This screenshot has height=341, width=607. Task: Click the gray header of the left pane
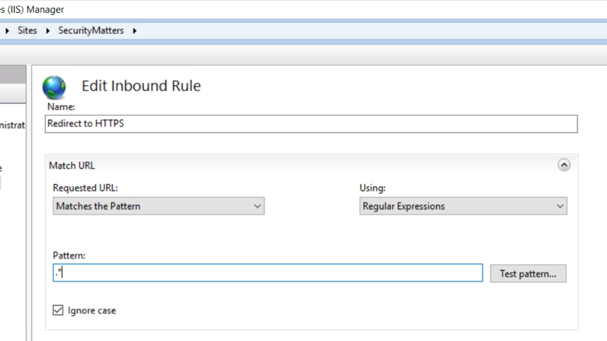click(13, 74)
